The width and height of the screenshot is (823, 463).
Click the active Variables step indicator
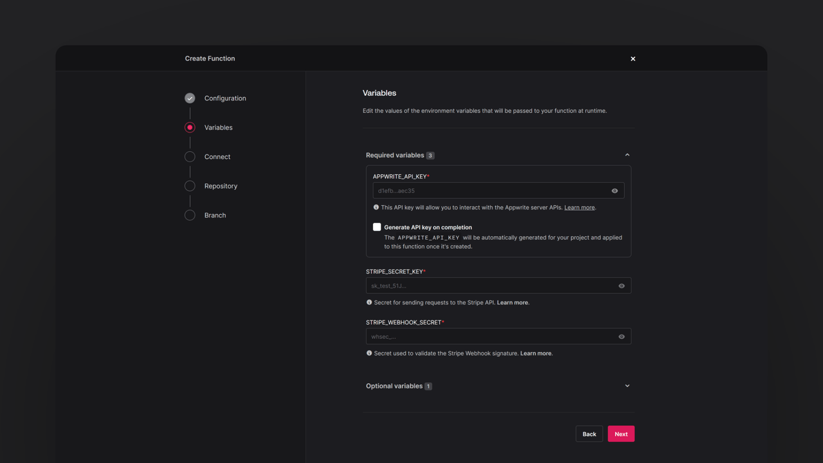click(190, 127)
